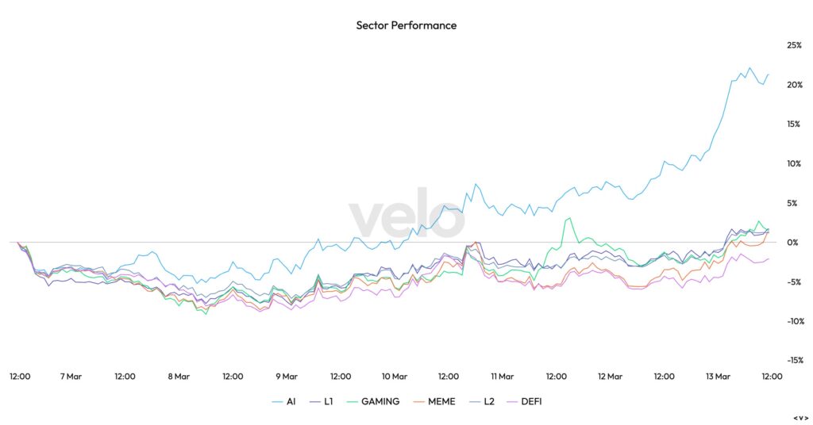Click the Velo embed icon bottom-right
This screenshot has height=425, width=813.
pos(800,418)
